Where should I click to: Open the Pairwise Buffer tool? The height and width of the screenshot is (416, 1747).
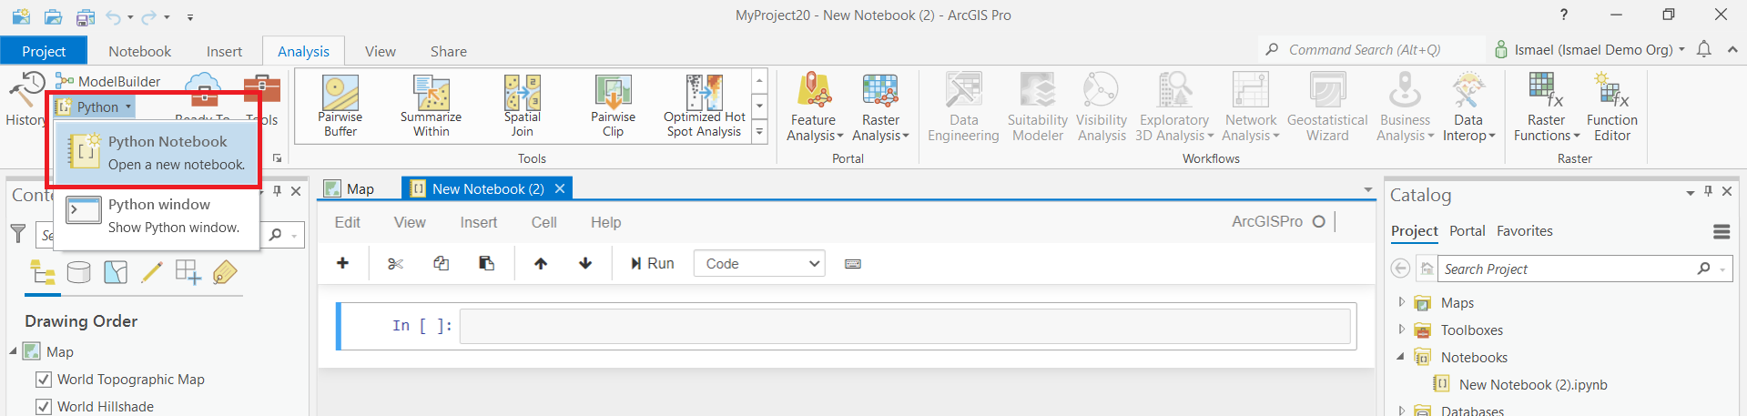pos(340,107)
